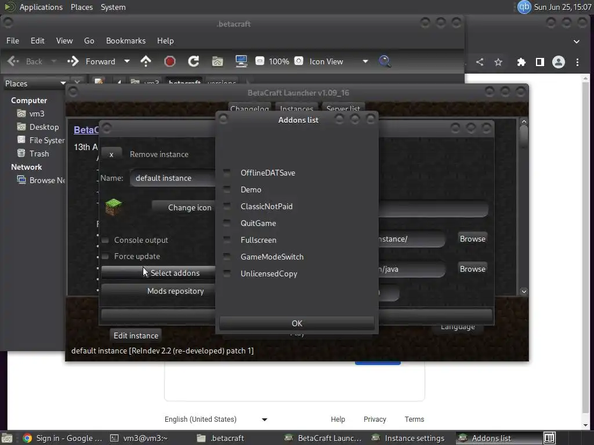
Task: Edit the instance Name field
Action: (173, 178)
